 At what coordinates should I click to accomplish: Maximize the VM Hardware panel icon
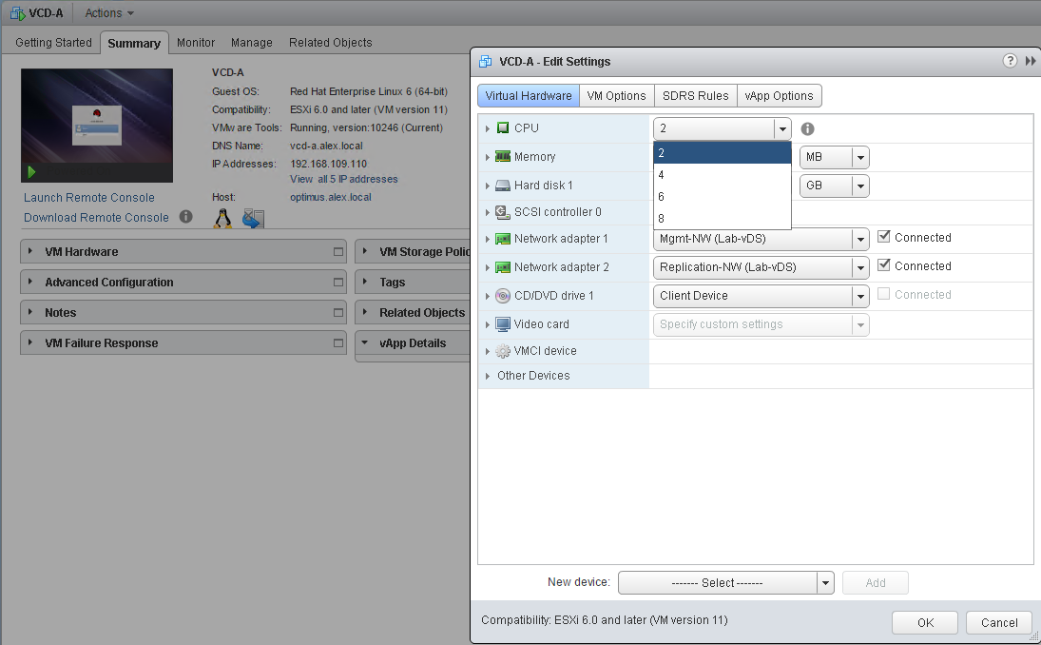coord(337,252)
